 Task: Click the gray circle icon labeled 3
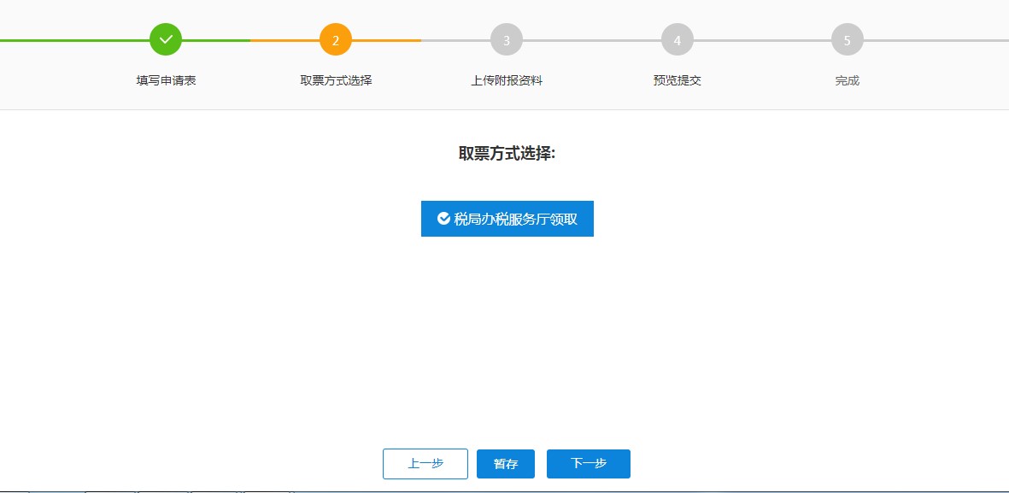[x=506, y=38]
